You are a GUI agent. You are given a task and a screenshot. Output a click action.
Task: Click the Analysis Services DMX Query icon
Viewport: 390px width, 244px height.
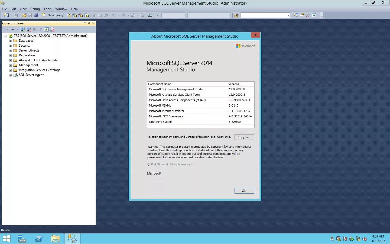click(80, 15)
